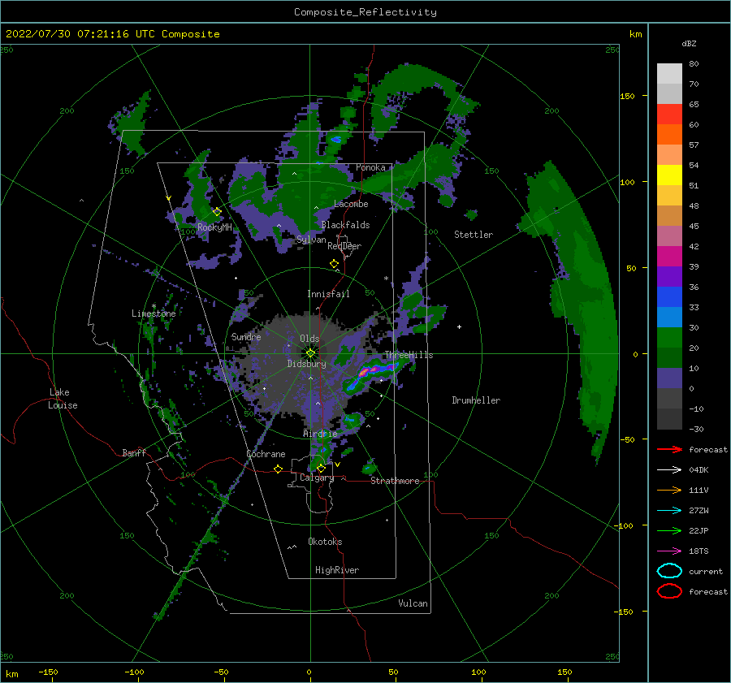Screen dimensions: 731x683
Task: Select the red 65 dBZ color swatch
Action: [x=669, y=115]
